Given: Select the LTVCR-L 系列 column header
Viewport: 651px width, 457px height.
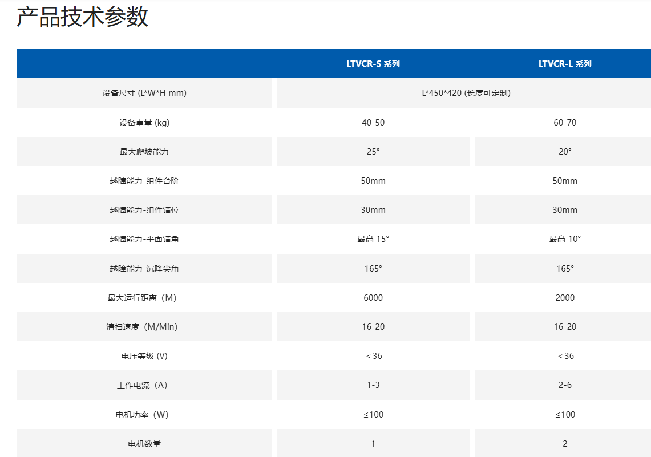Looking at the screenshot, I should [565, 64].
